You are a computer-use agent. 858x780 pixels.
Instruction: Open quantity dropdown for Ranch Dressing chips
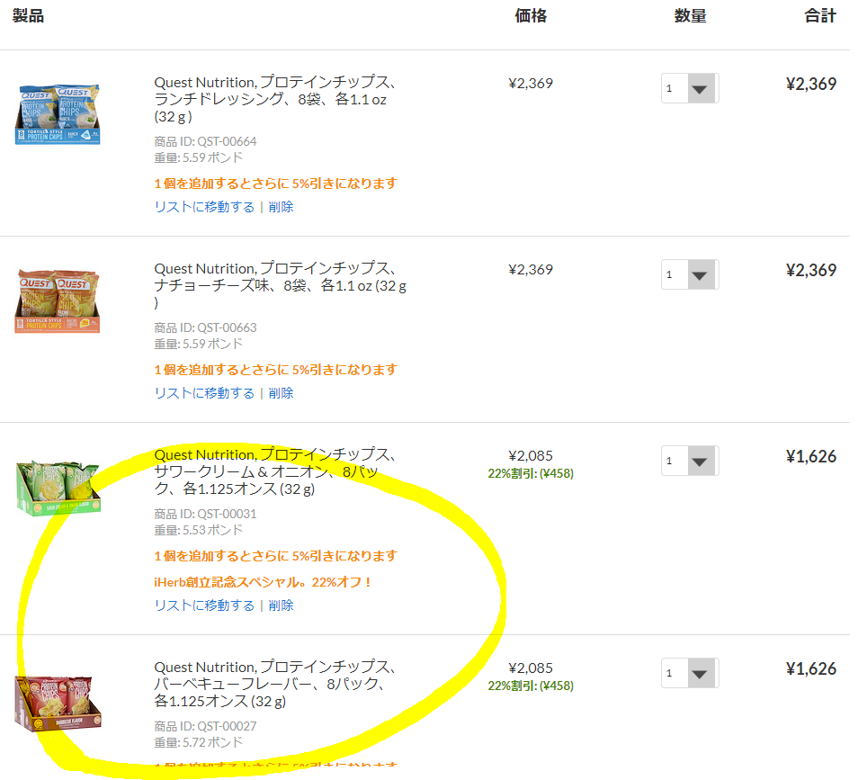point(690,88)
